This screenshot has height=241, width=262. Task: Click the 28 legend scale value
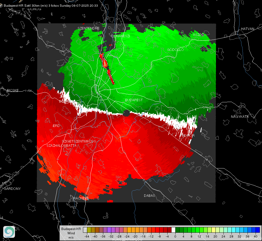pos(231,236)
